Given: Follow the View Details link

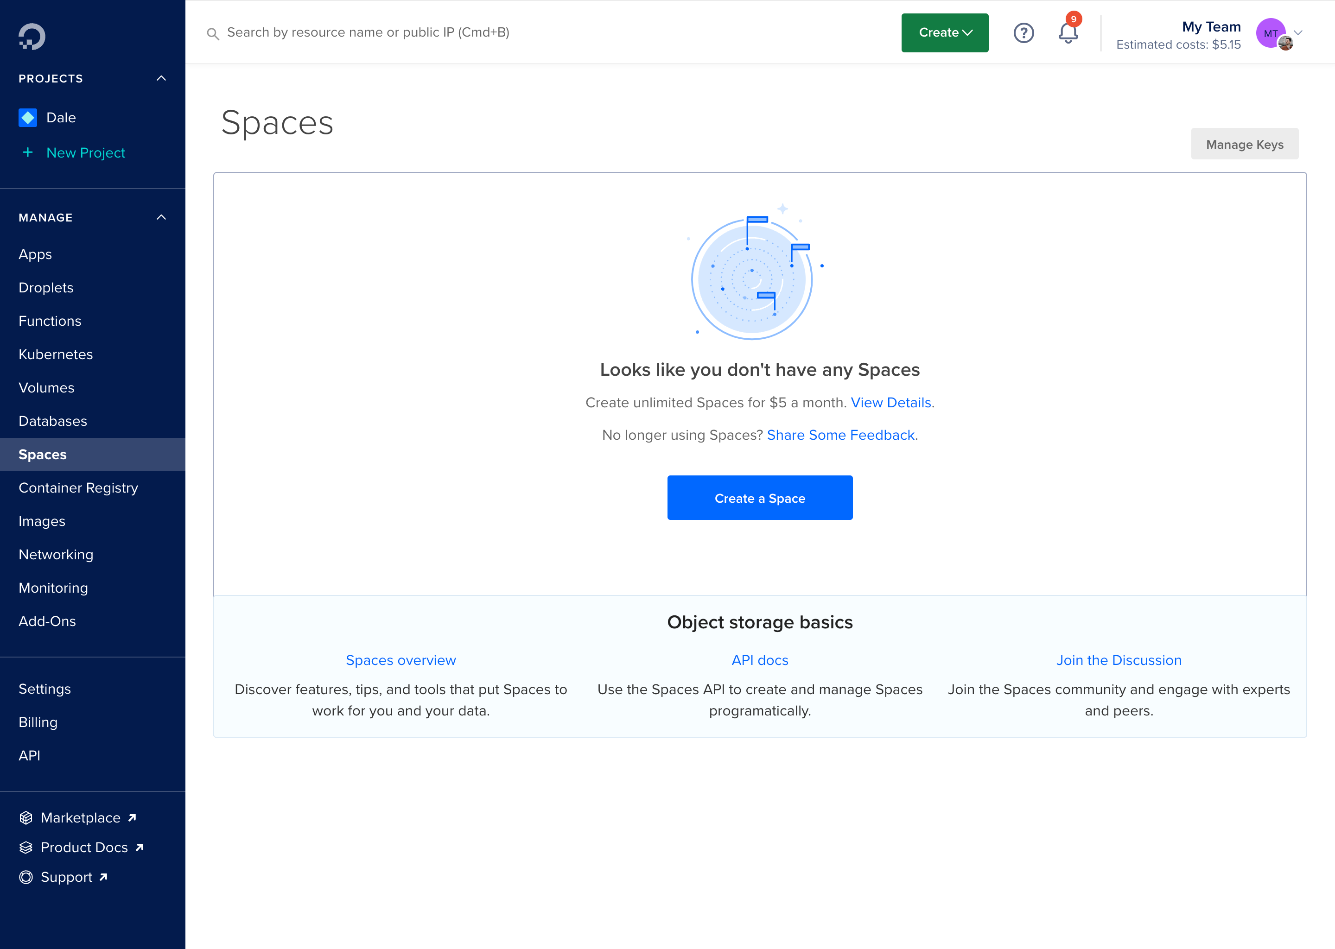Looking at the screenshot, I should click(x=890, y=403).
